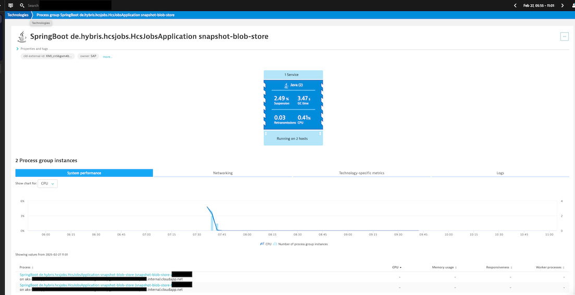The height and width of the screenshot is (295, 575).
Task: Select the 0.41 % CPU metric in tile
Action: click(304, 119)
